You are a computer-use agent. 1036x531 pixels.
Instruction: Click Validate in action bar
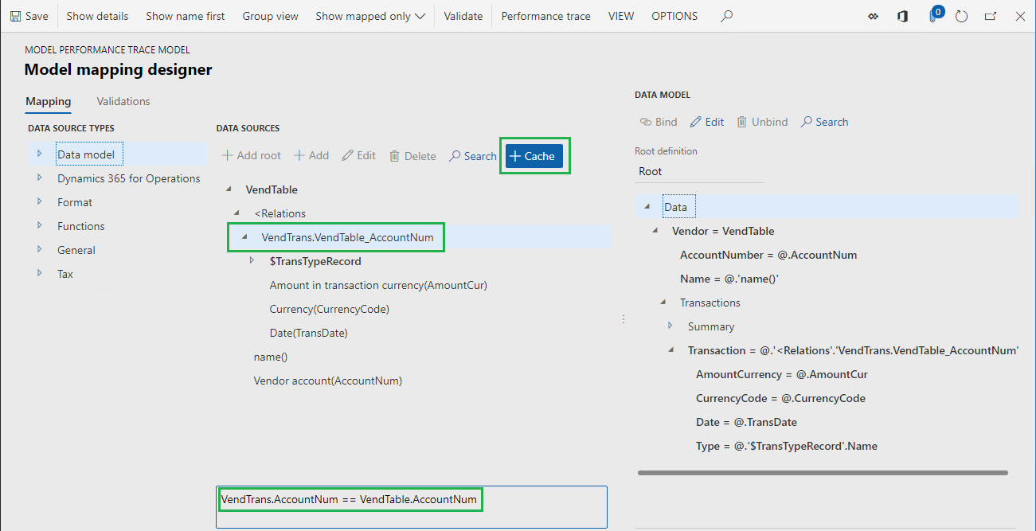pyautogui.click(x=463, y=16)
